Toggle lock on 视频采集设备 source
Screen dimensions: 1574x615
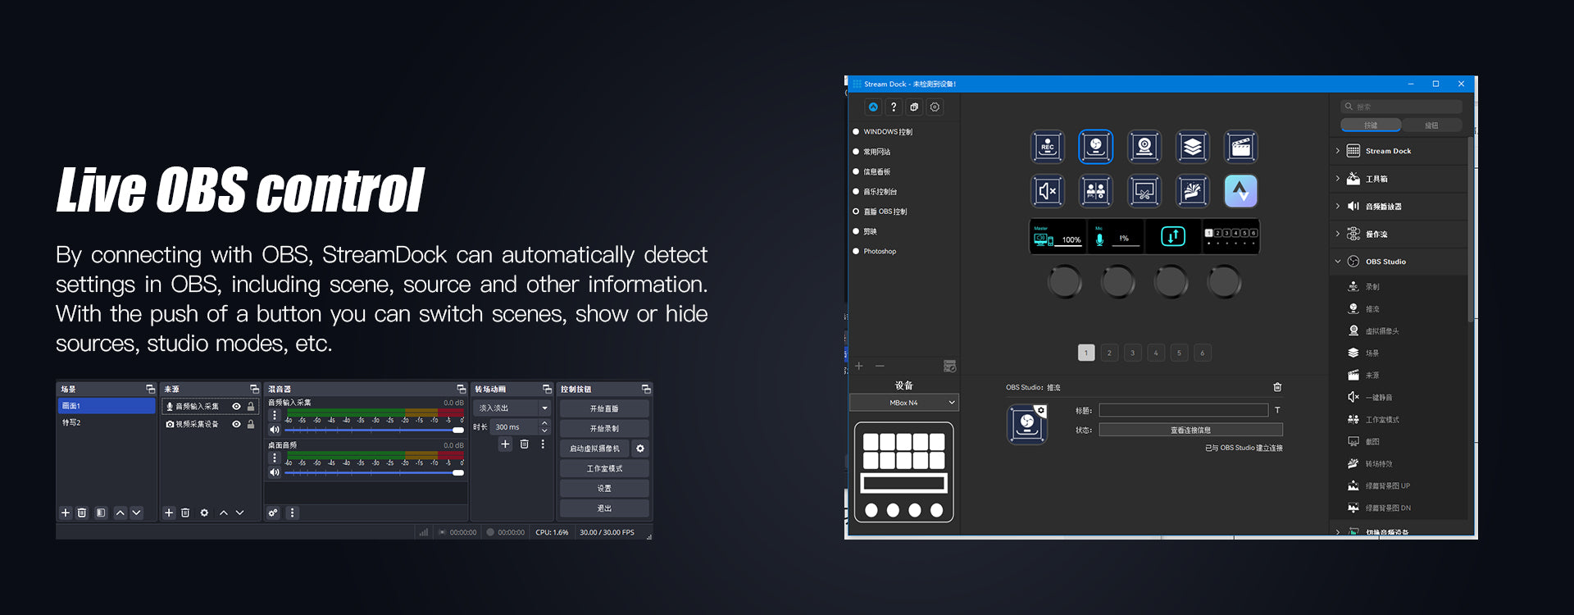pyautogui.click(x=251, y=425)
